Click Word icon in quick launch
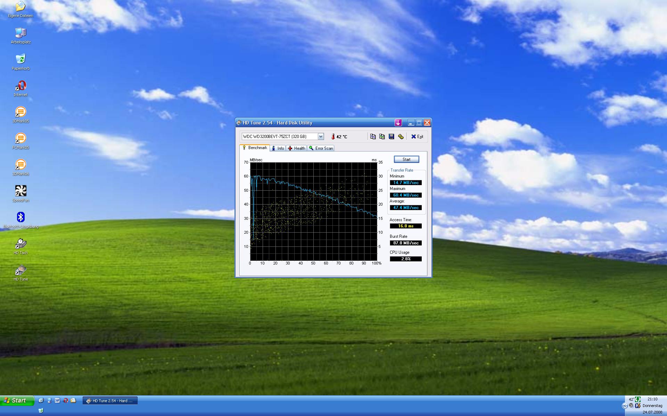This screenshot has height=416, width=667. click(57, 400)
